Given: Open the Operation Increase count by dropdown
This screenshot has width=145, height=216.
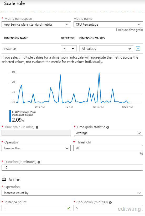Looking at the screenshot, I should pos(72,193).
